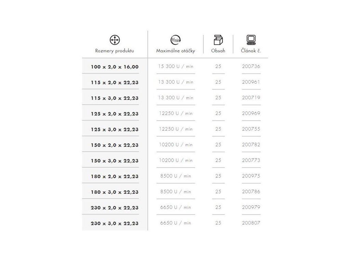Select the 125 x 2,0 x 22,23 row

tap(115, 114)
